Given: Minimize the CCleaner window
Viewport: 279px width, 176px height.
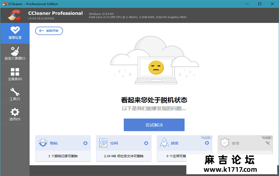Looking at the screenshot, I should pos(247,4).
